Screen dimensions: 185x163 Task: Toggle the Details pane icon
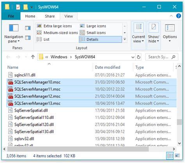coord(28,38)
